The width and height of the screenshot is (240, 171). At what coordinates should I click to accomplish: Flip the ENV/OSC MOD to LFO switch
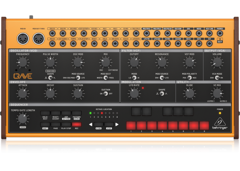78,78
